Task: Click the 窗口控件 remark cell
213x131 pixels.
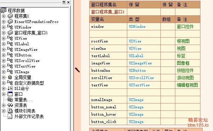Action: coord(188,26)
